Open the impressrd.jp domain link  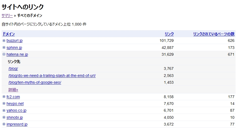[17, 124]
